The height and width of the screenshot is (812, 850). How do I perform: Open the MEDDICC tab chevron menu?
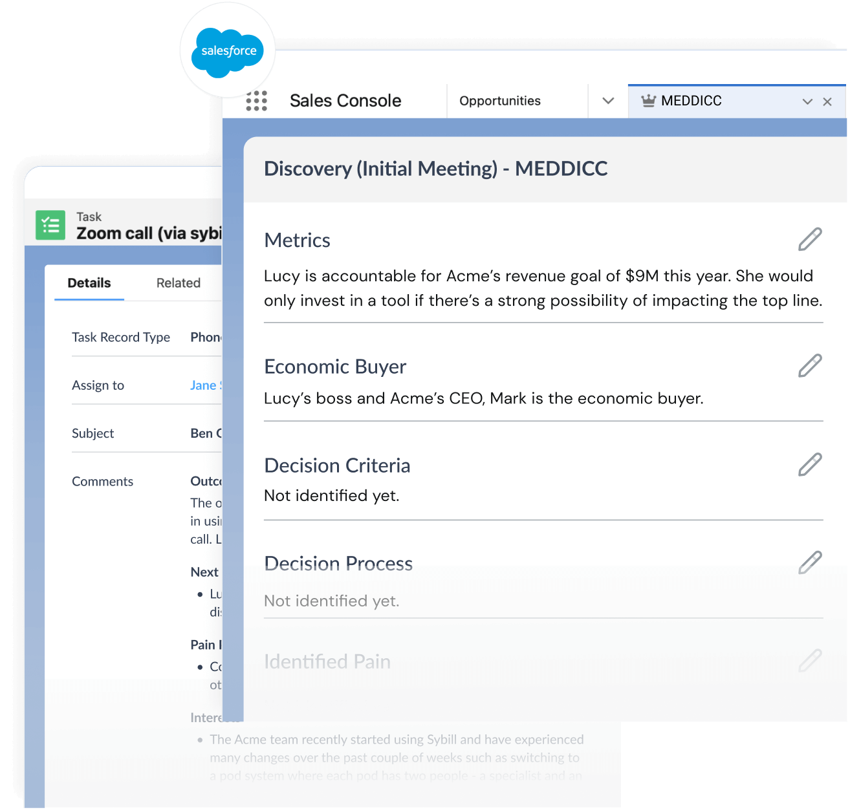[807, 101]
